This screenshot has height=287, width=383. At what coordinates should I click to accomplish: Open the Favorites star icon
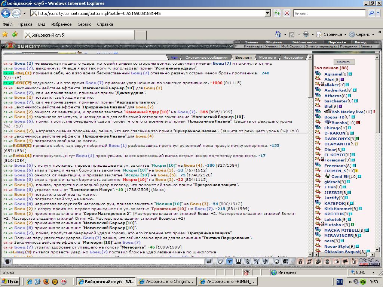pyautogui.click(x=4, y=34)
